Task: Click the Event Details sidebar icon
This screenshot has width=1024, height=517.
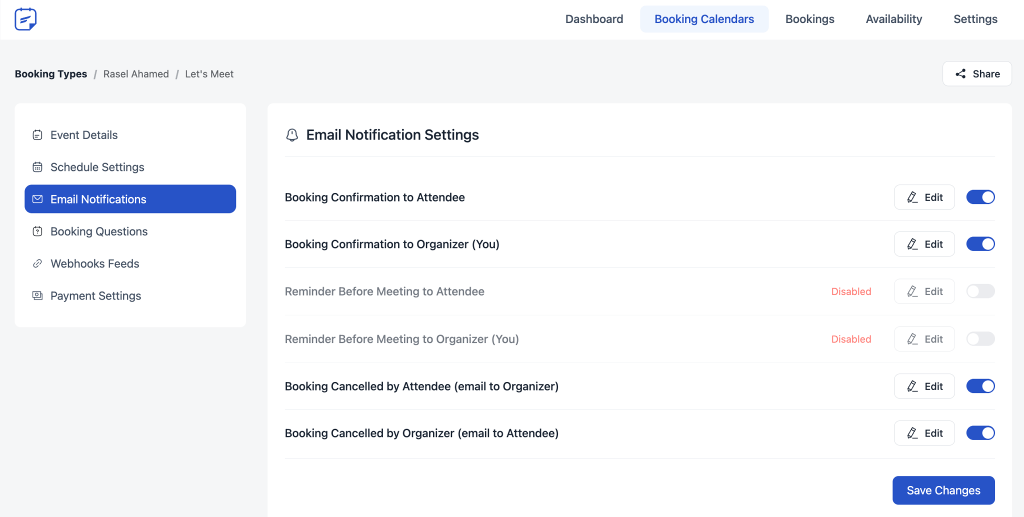Action: point(37,134)
